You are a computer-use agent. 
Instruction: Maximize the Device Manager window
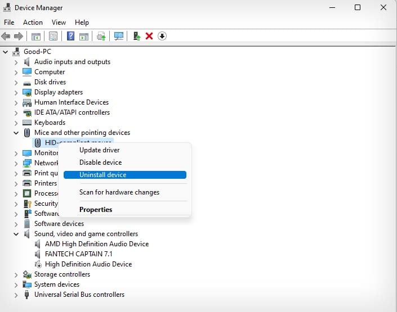(358, 7)
